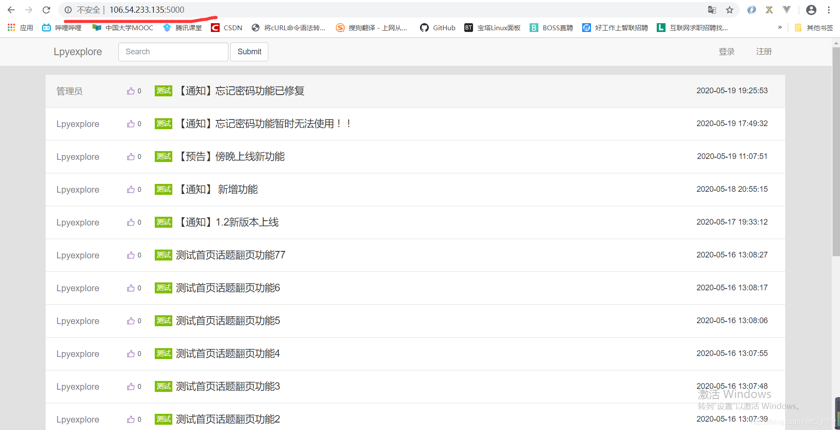Click the address bar URL 106.54.233.135:5000
This screenshot has width=840, height=430.
[x=147, y=10]
